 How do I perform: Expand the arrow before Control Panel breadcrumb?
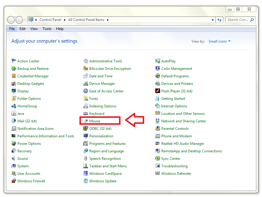click(x=36, y=20)
